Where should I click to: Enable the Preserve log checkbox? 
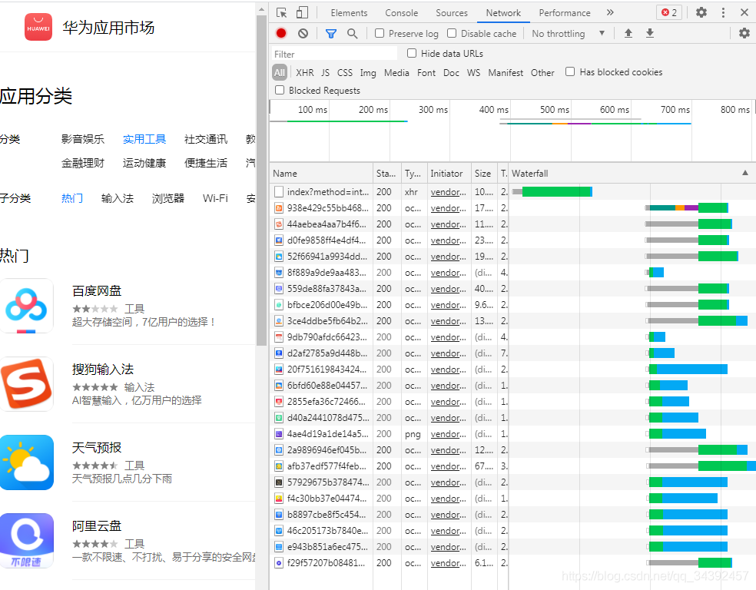tap(380, 33)
